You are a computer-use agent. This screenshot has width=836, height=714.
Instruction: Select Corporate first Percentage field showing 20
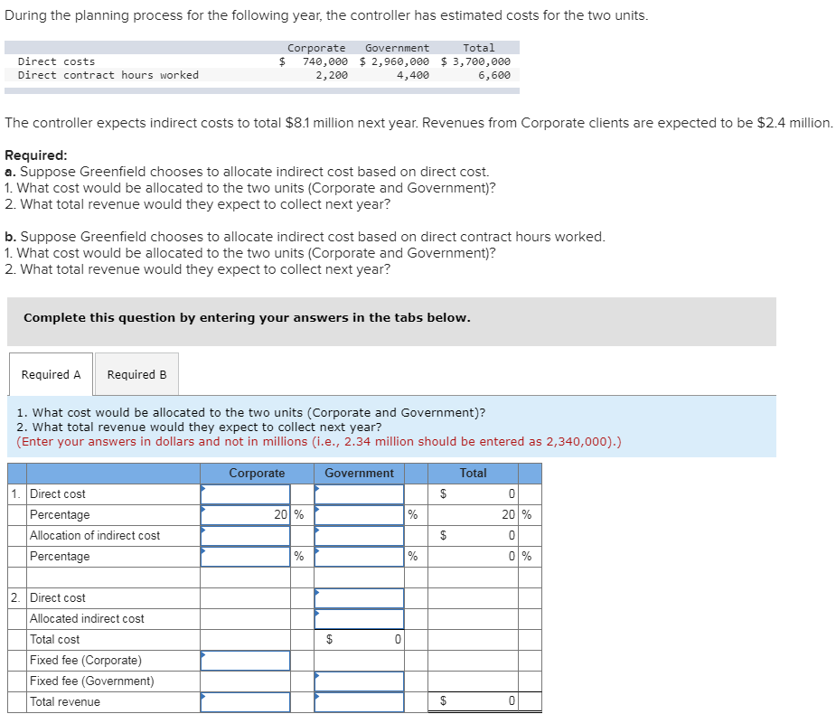pos(245,515)
